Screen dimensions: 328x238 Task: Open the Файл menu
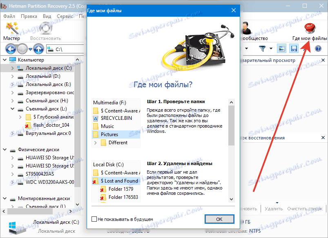(x=9, y=16)
